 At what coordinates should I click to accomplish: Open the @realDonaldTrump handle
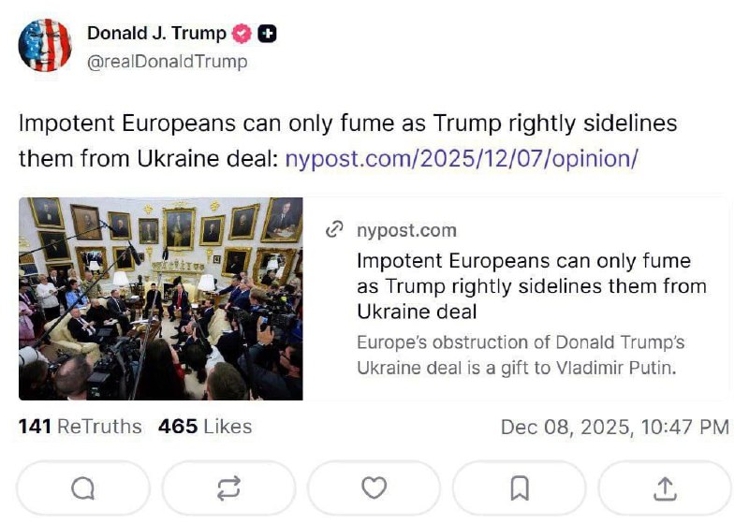168,62
